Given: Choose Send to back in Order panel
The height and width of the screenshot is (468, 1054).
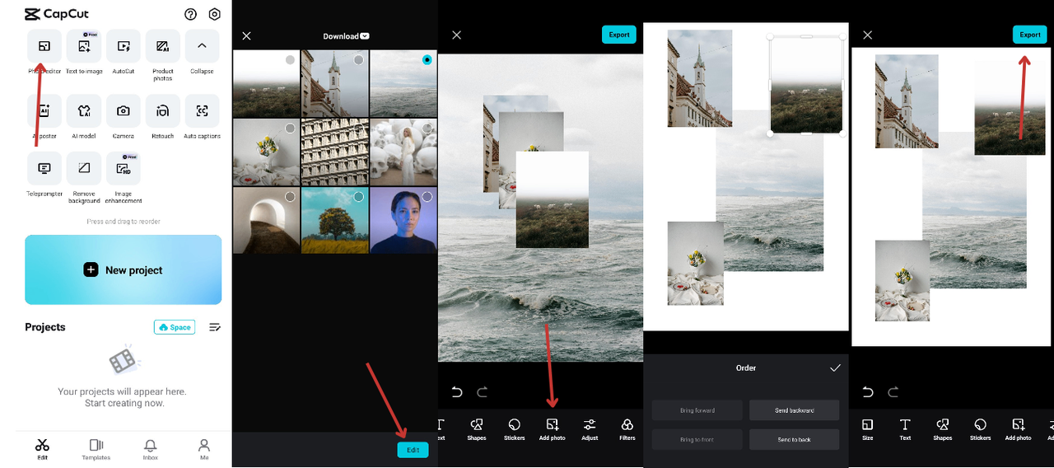Looking at the screenshot, I should 795,439.
